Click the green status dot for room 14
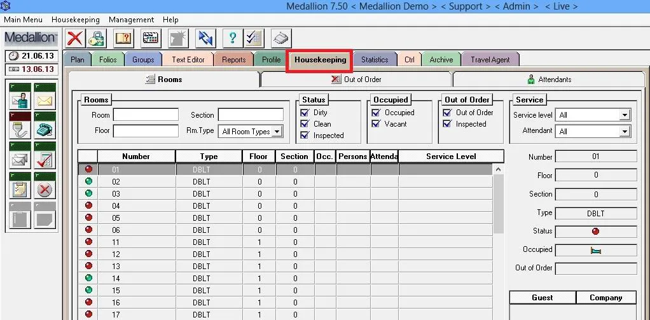Viewport: 650px width, 320px height. [x=88, y=278]
